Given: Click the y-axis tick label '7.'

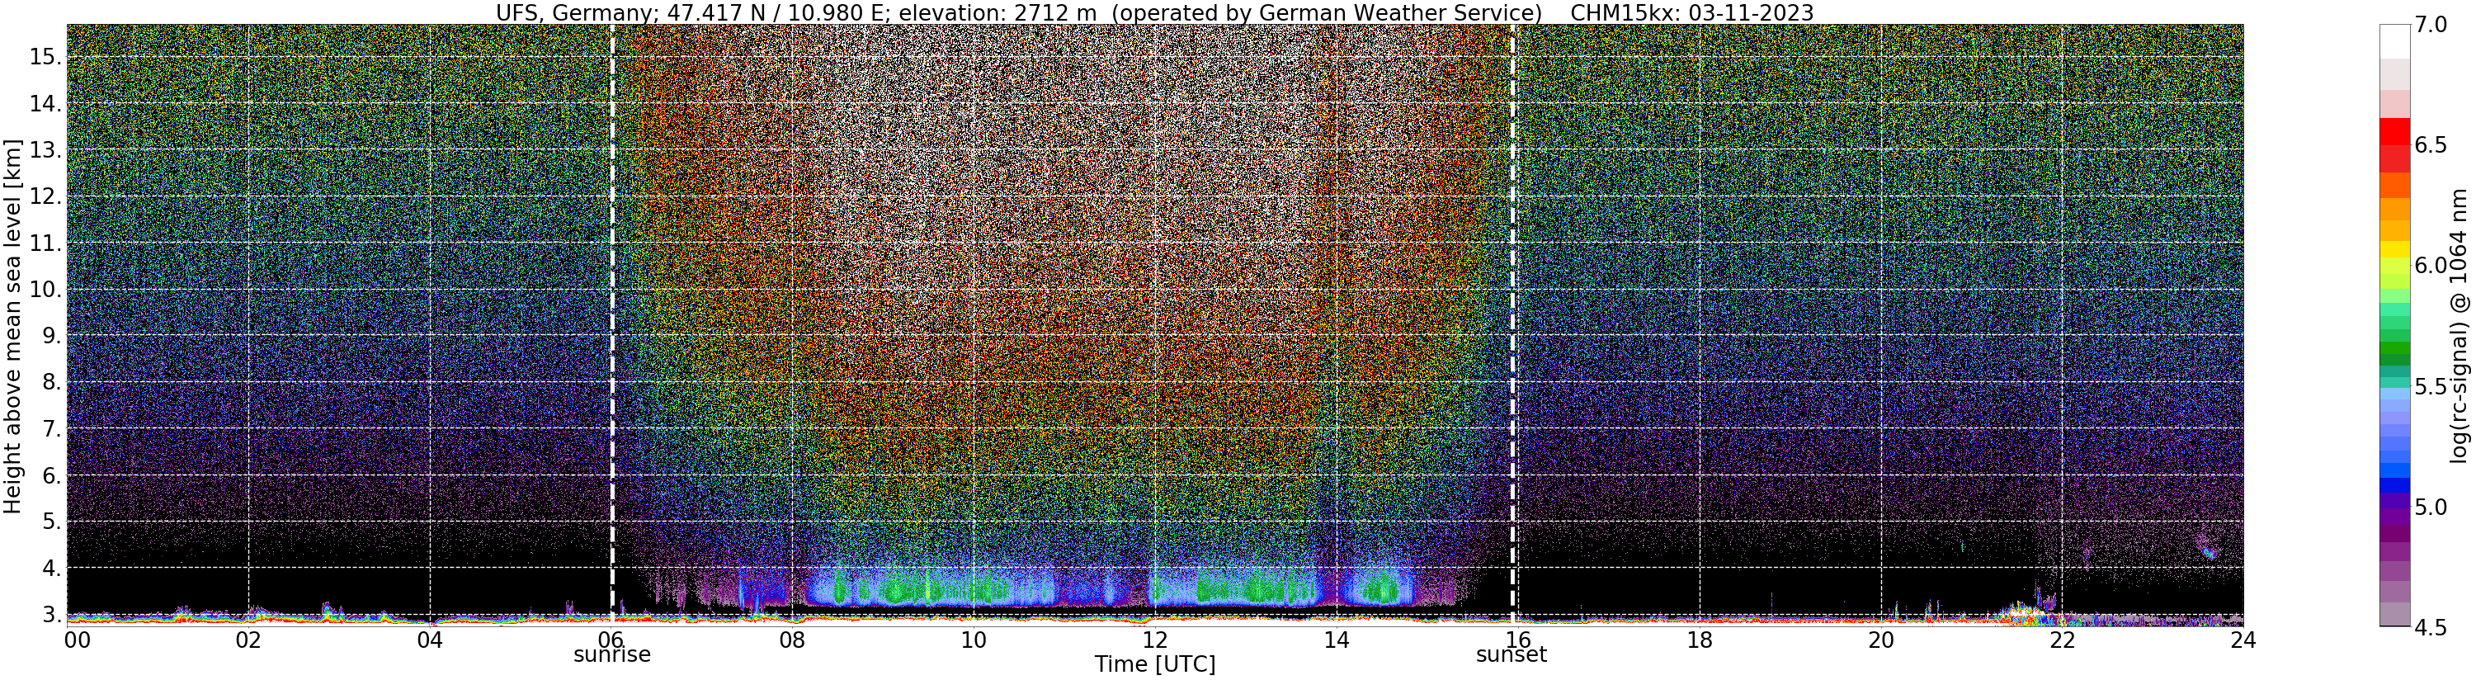Looking at the screenshot, I should click(x=51, y=429).
